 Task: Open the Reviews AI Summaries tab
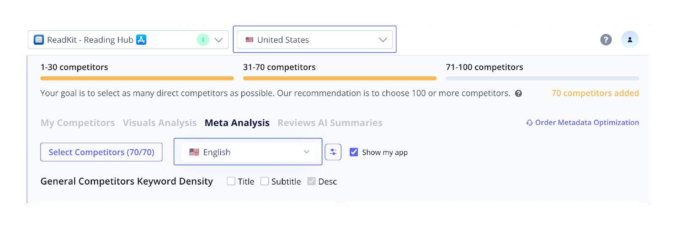(330, 123)
